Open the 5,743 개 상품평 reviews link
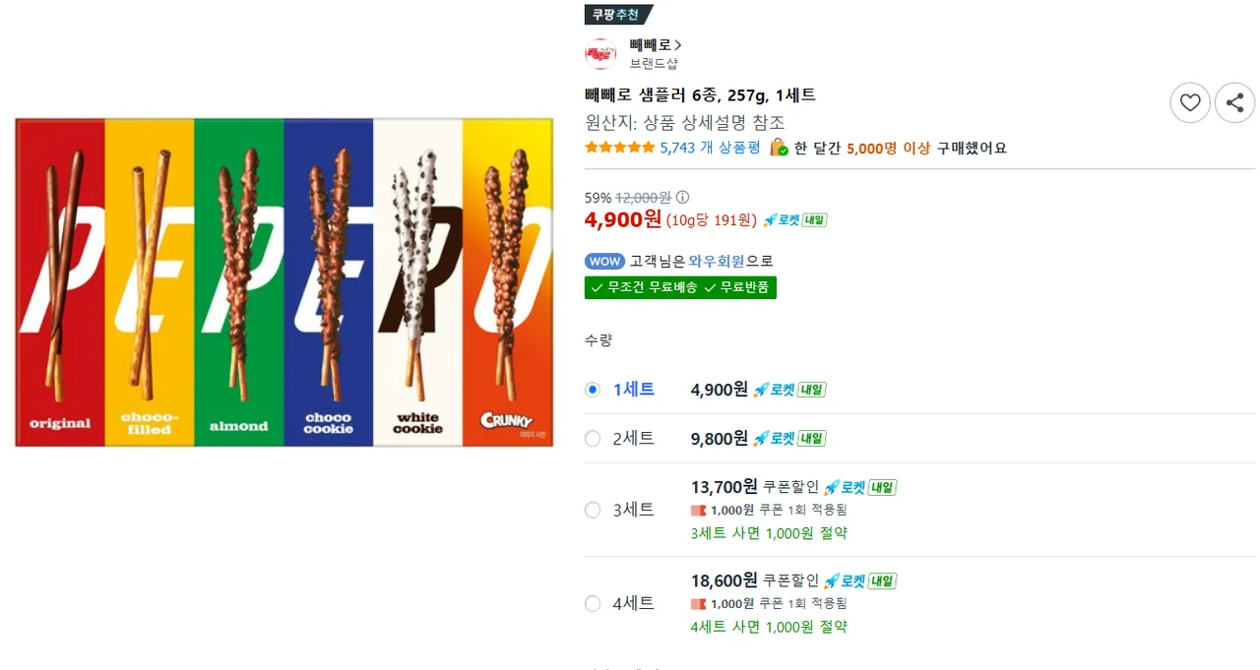Screen dimensions: 1260x670 point(711,148)
